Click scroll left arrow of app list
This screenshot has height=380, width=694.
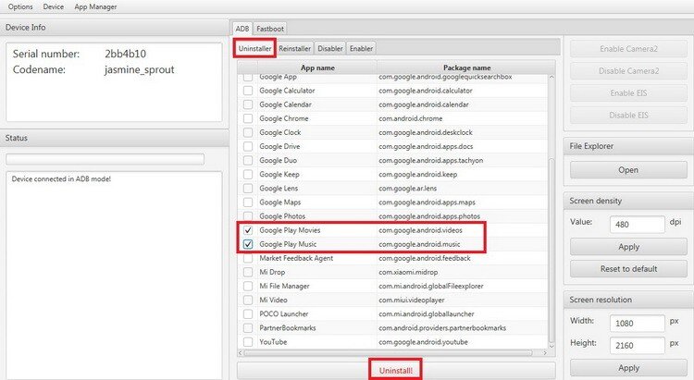(241, 352)
